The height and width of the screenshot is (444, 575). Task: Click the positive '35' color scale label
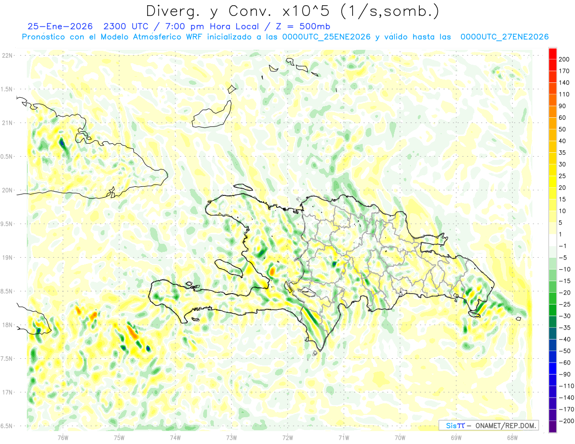point(563,153)
